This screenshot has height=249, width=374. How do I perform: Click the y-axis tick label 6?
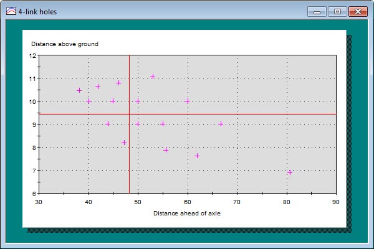(x=34, y=194)
